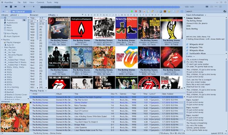Viewport: 228px width, 135px height.
Task: Filter by [A] in A-Z column
Action: click(x=41, y=27)
